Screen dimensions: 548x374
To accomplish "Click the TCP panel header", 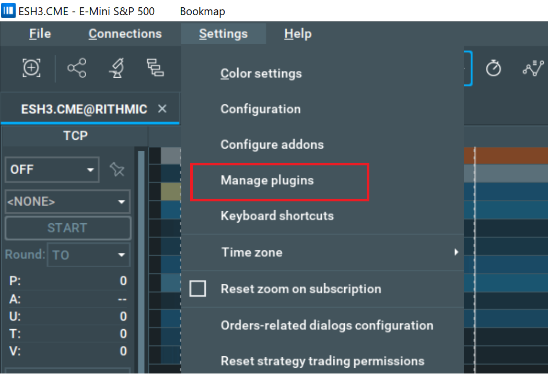I will pyautogui.click(x=75, y=136).
